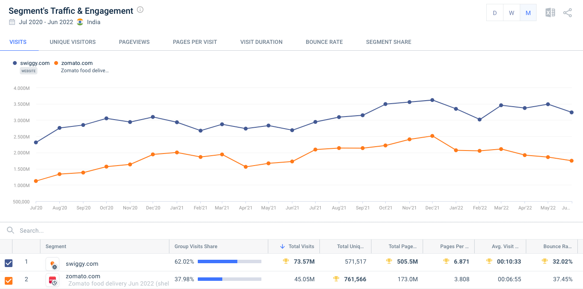Export the report to Excel
Viewport: 583px width, 289px height.
pos(550,12)
